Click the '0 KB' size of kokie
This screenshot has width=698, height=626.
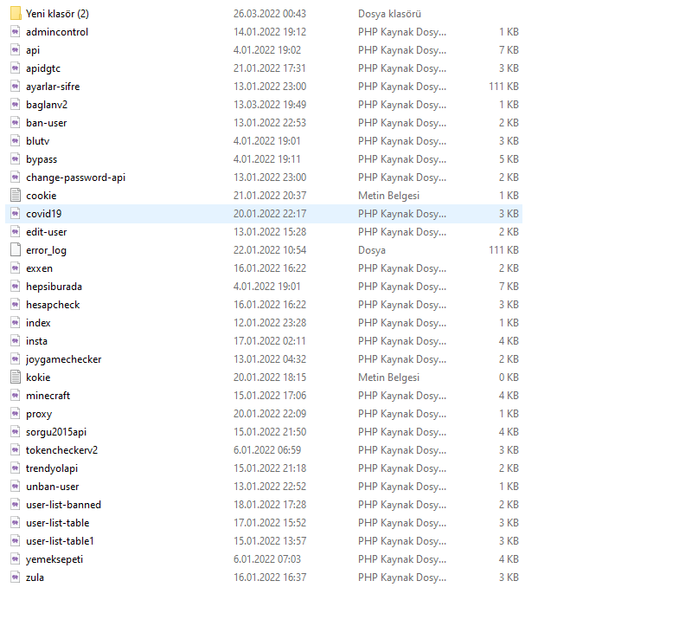tap(509, 378)
